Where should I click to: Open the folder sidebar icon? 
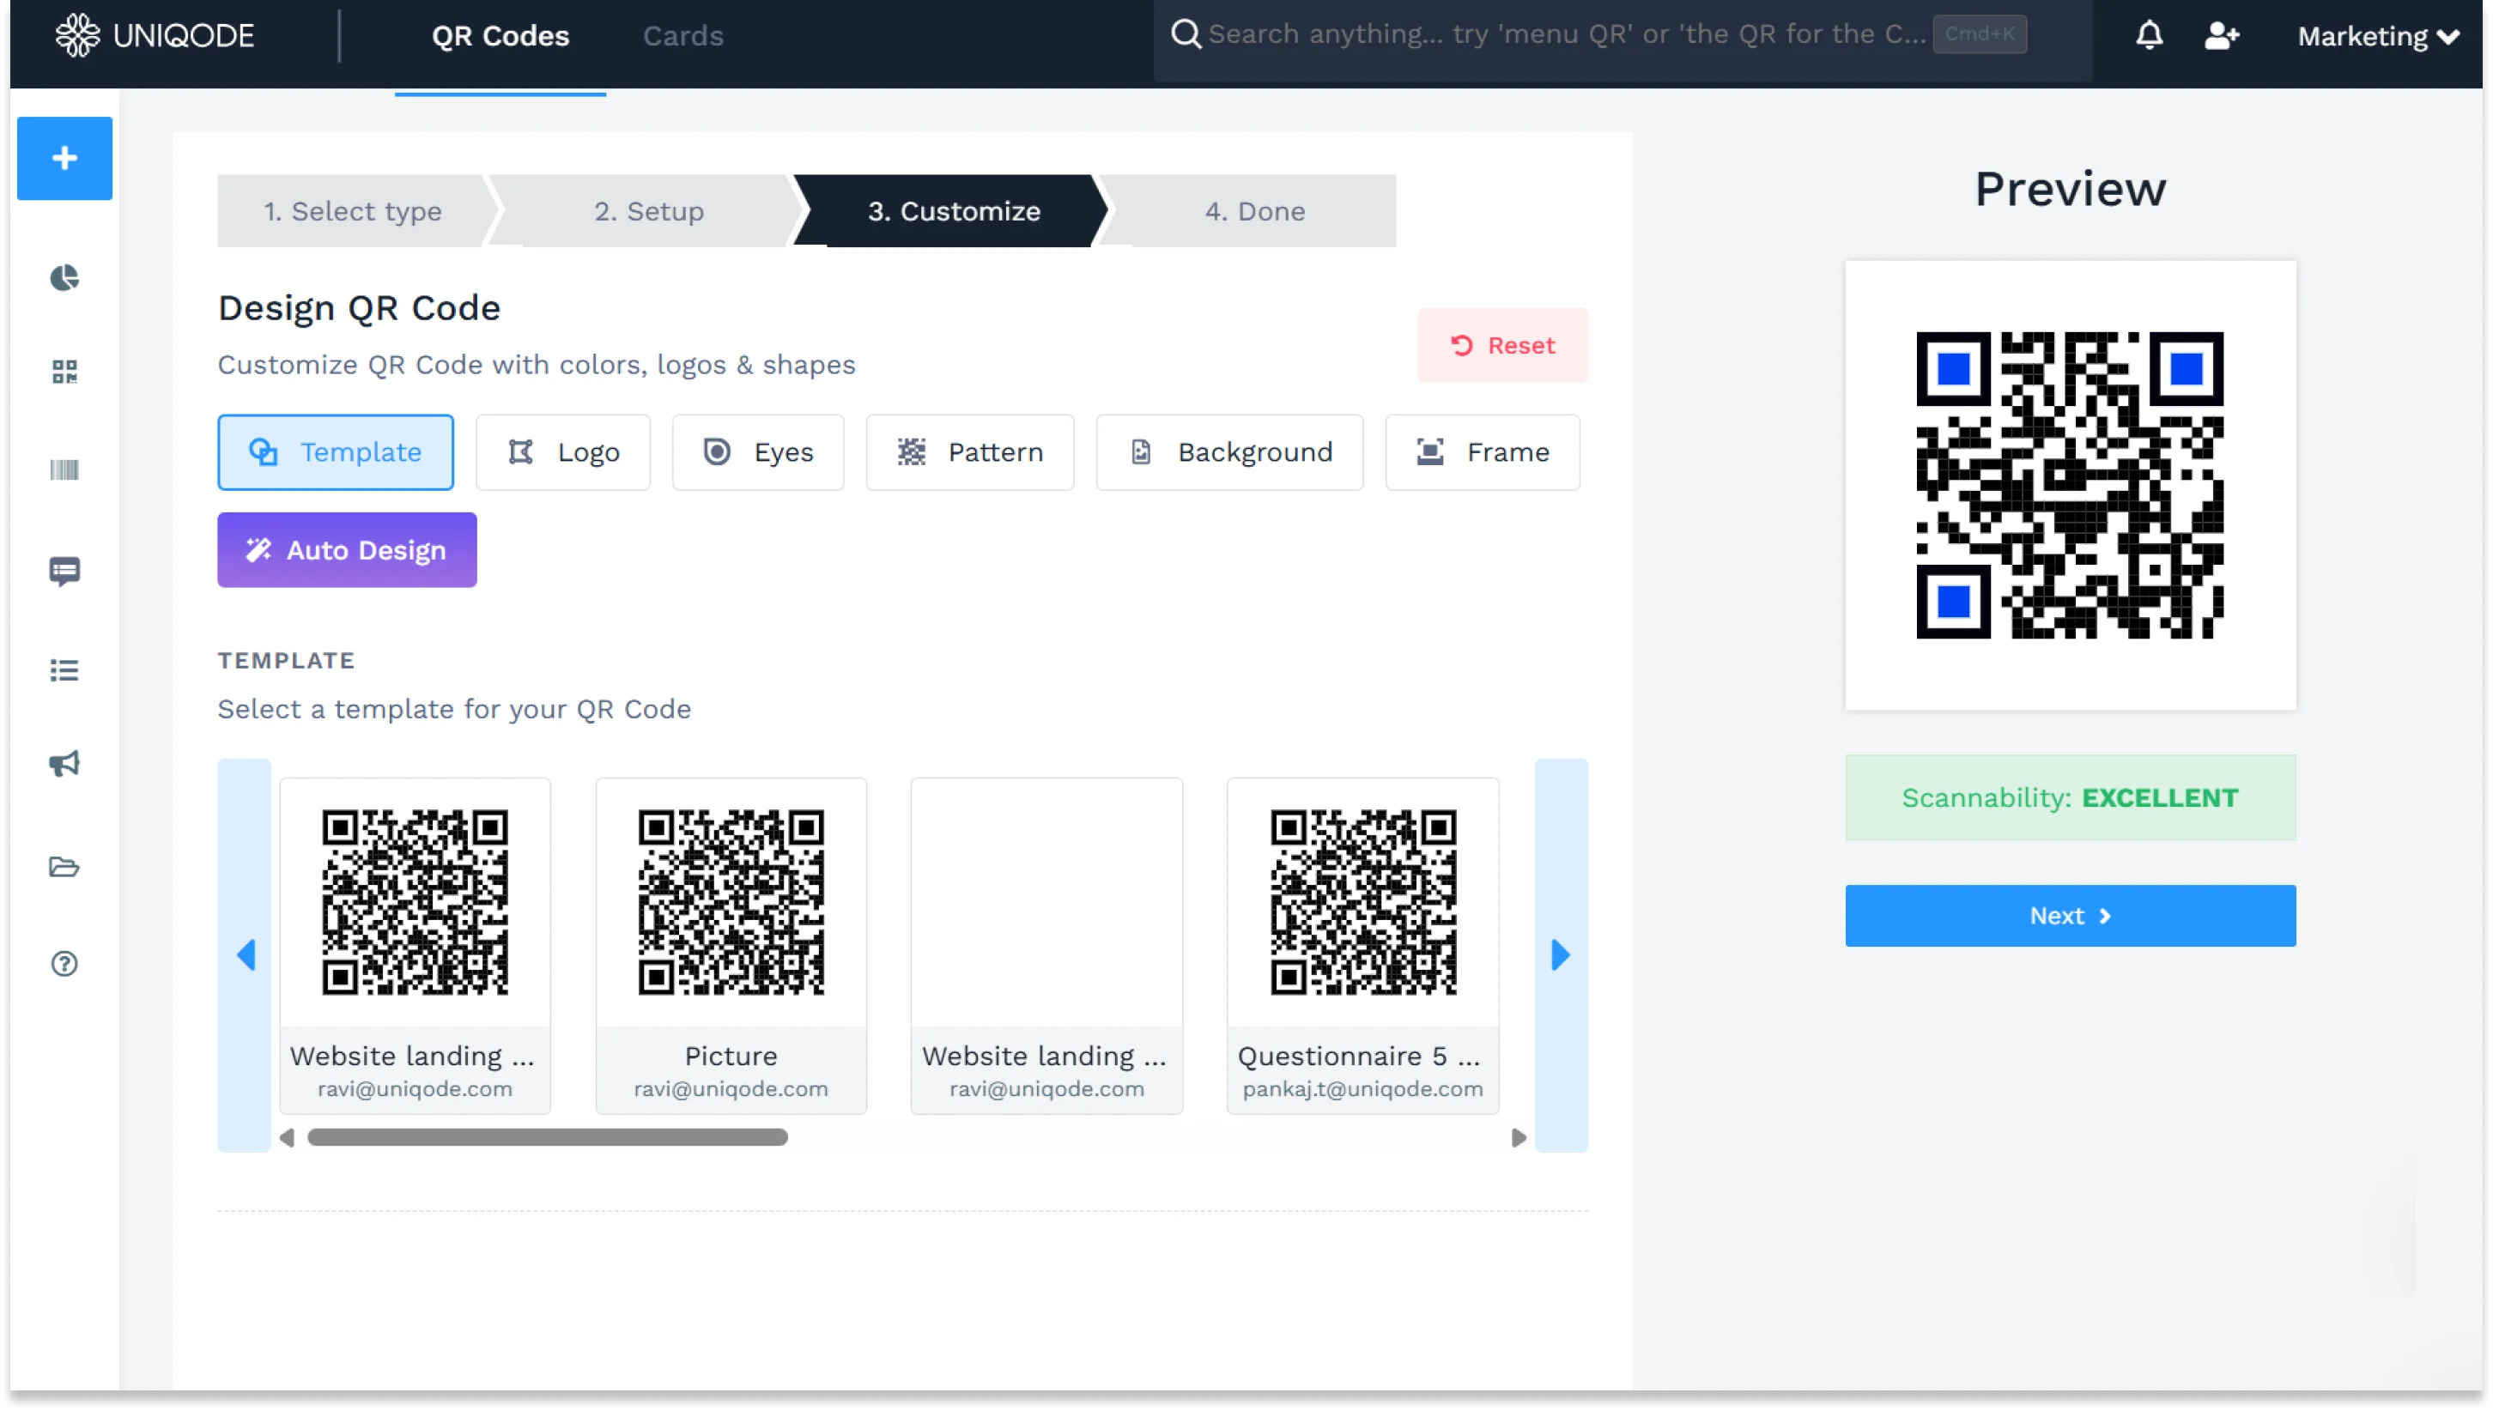tap(64, 866)
